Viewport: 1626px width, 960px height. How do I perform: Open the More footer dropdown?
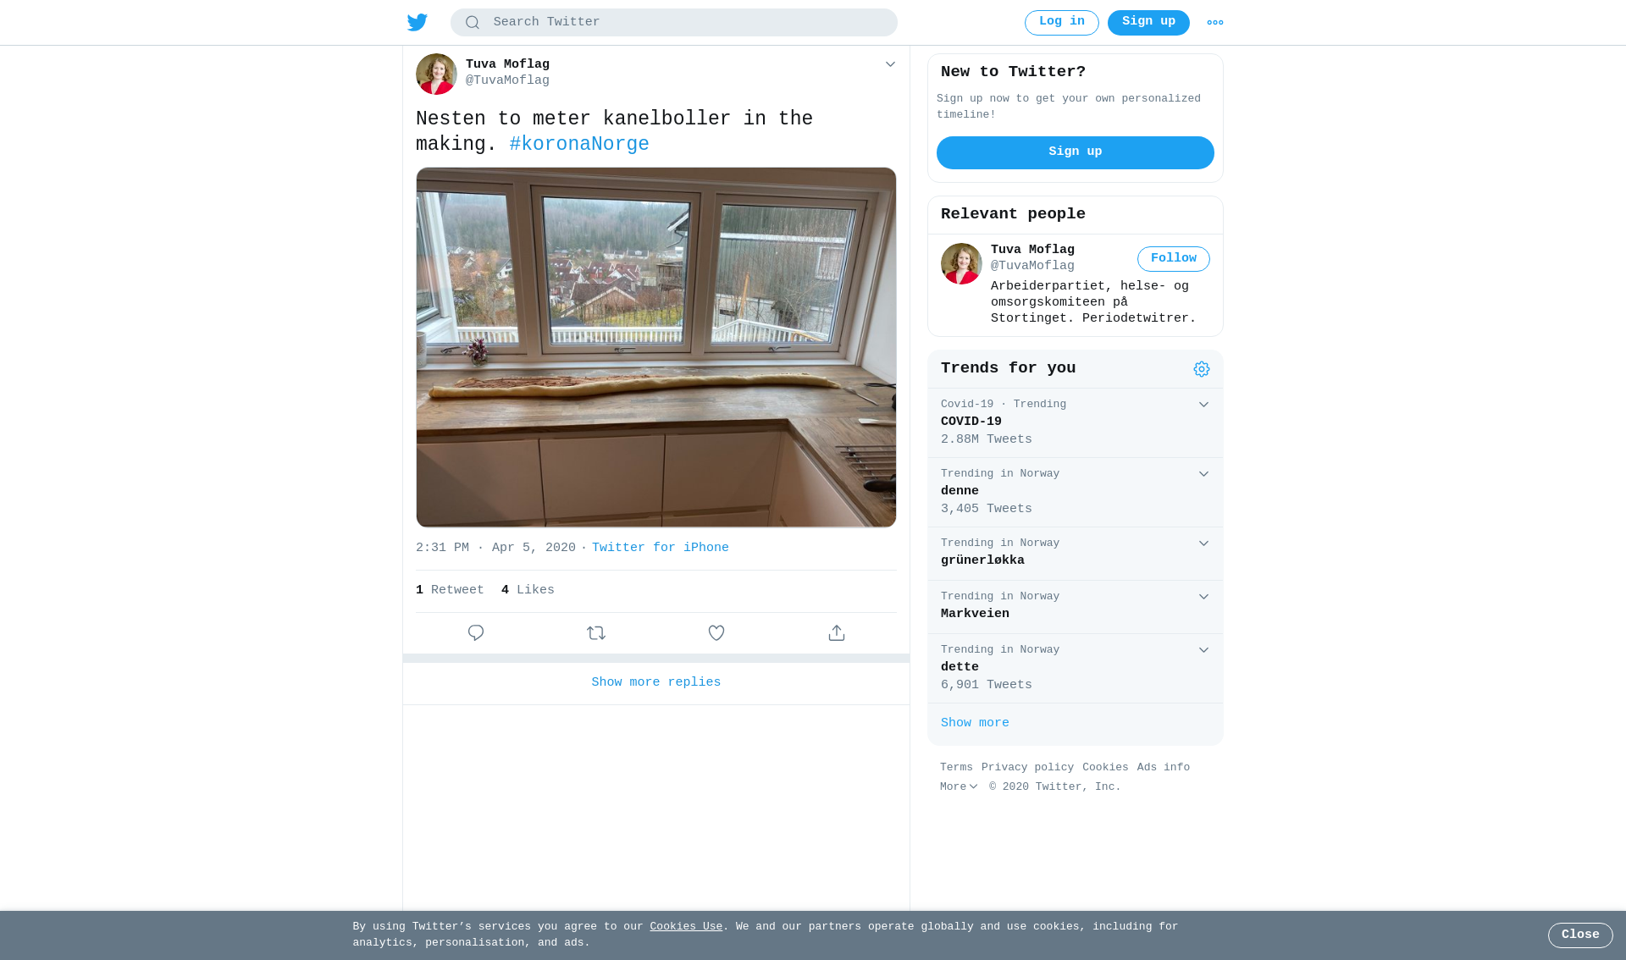(x=959, y=787)
